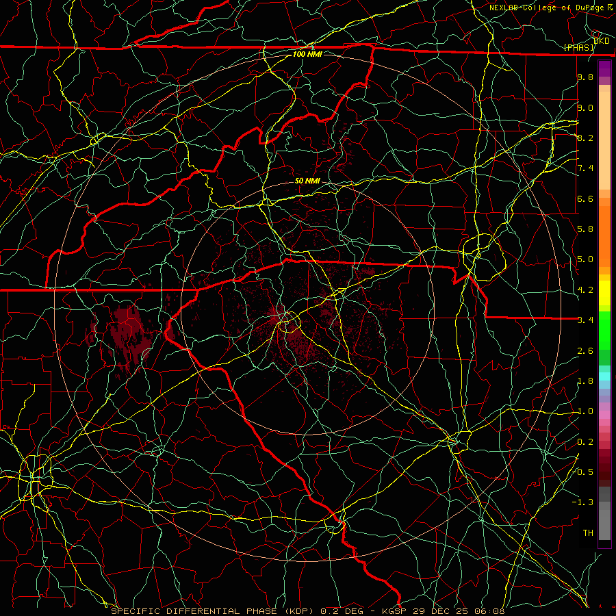Select the 5.8 value on the scale
Viewport: 616px width, 616px height.
click(585, 229)
